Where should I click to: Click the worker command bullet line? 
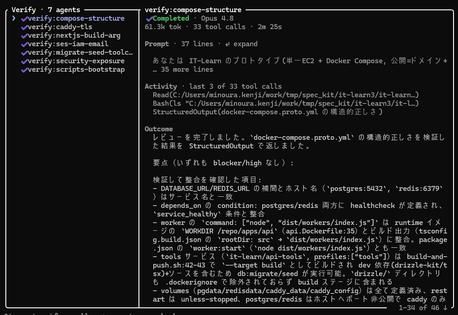click(300, 235)
